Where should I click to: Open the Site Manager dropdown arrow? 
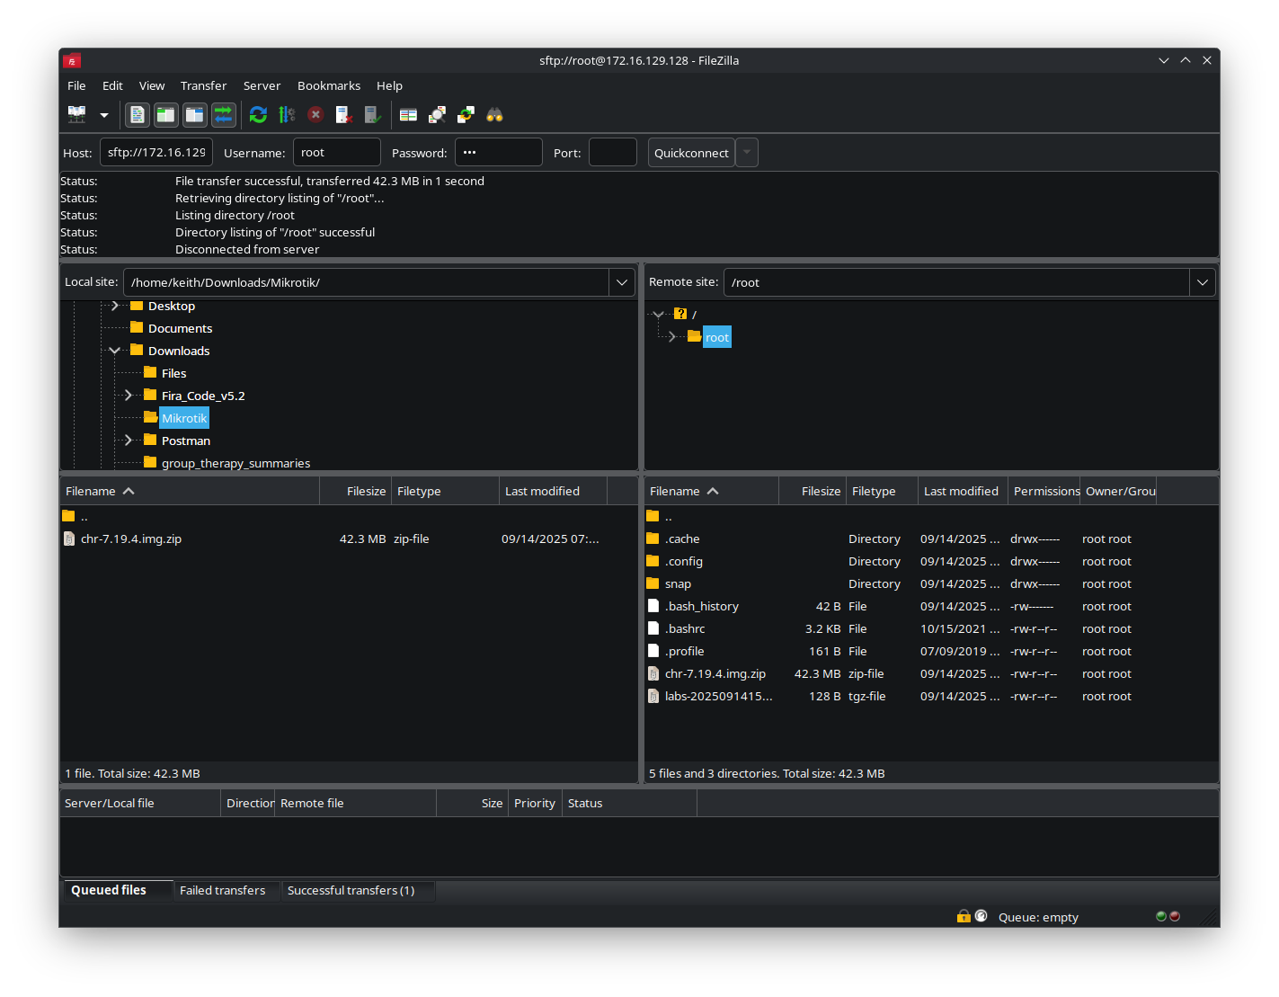click(104, 115)
